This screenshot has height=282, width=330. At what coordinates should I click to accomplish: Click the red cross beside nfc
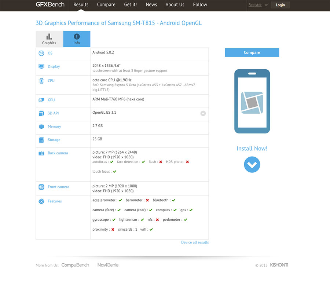coord(157,220)
